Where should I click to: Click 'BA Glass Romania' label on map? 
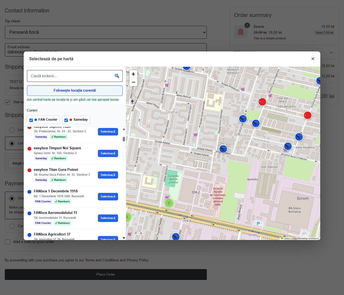pyautogui.click(x=294, y=210)
